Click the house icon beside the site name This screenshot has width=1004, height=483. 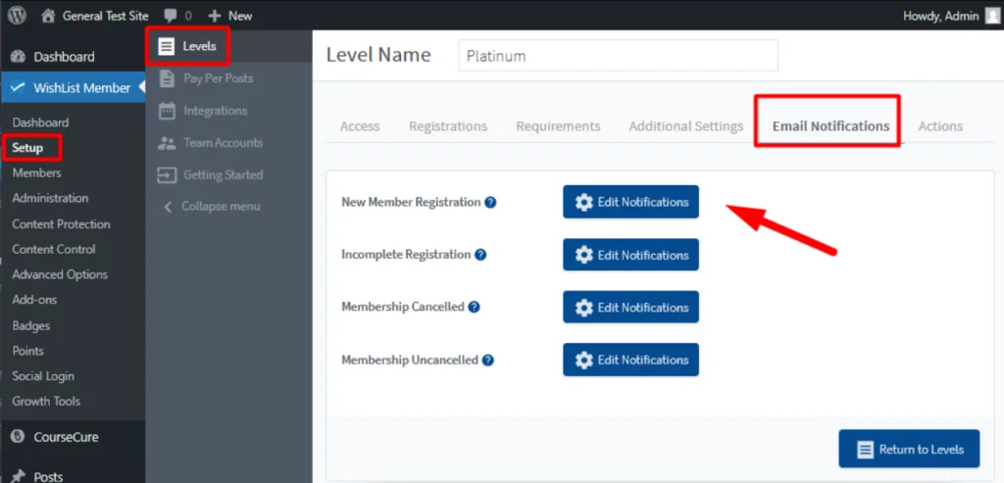48,16
